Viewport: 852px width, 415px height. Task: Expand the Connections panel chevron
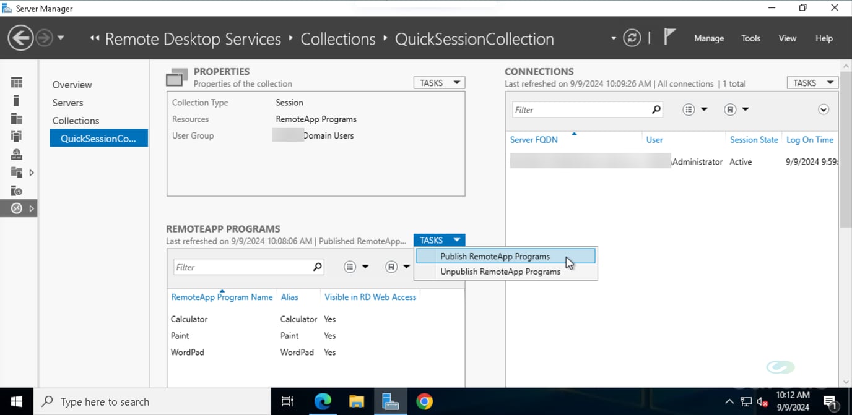(x=824, y=109)
